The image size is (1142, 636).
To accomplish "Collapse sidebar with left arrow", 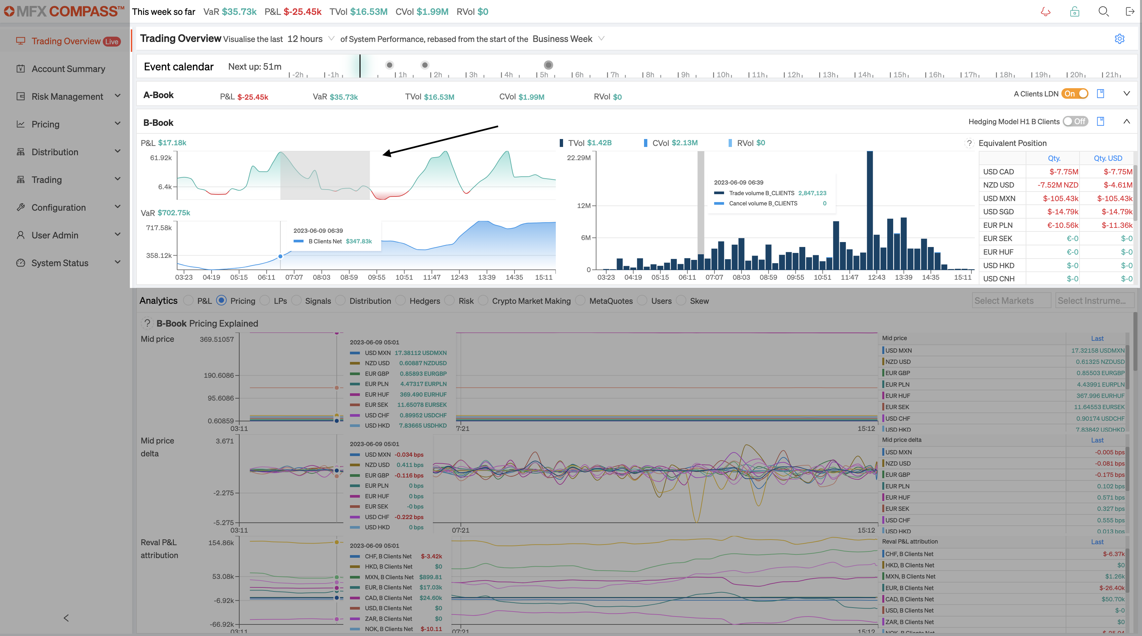I will pyautogui.click(x=66, y=618).
